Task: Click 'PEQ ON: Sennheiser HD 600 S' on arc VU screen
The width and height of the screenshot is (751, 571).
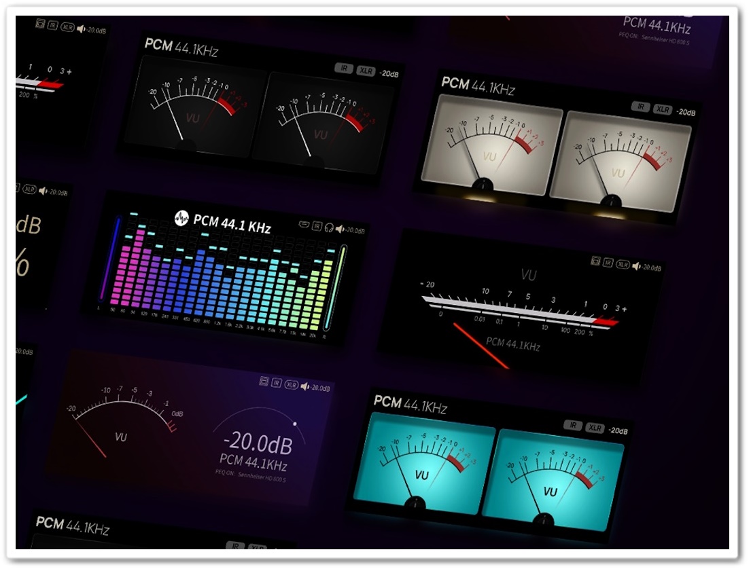Action: point(251,475)
